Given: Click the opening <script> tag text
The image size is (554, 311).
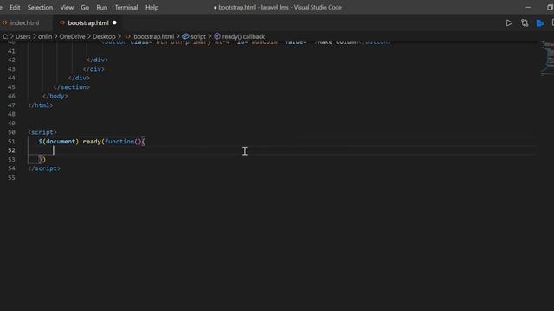Looking at the screenshot, I should click(42, 132).
